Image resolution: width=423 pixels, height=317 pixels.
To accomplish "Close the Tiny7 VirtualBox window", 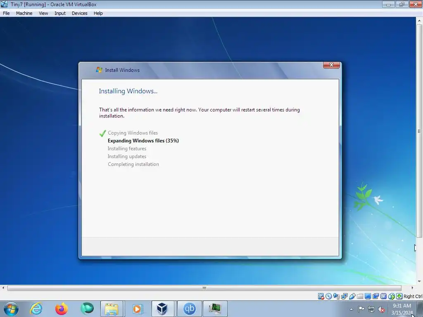I will pyautogui.click(x=416, y=4).
